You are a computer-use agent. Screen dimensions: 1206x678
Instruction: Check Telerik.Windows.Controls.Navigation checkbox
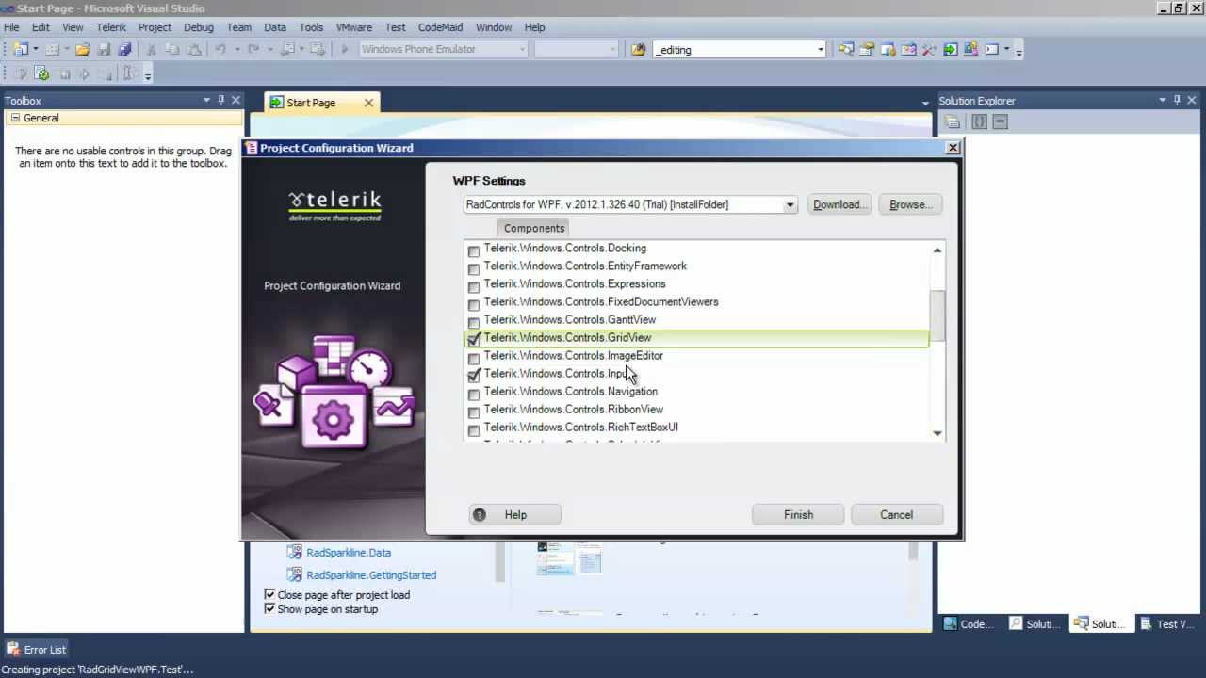pos(474,395)
